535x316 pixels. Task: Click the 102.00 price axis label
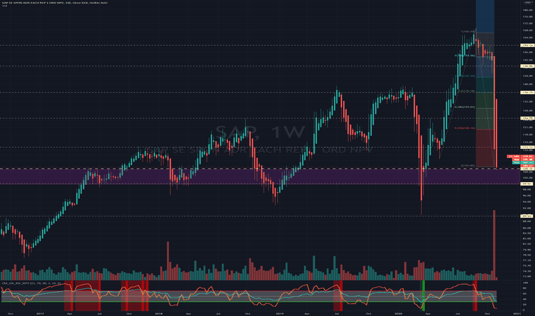[x=528, y=178]
